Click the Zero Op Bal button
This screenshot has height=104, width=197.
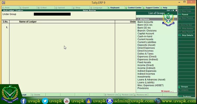186,25
